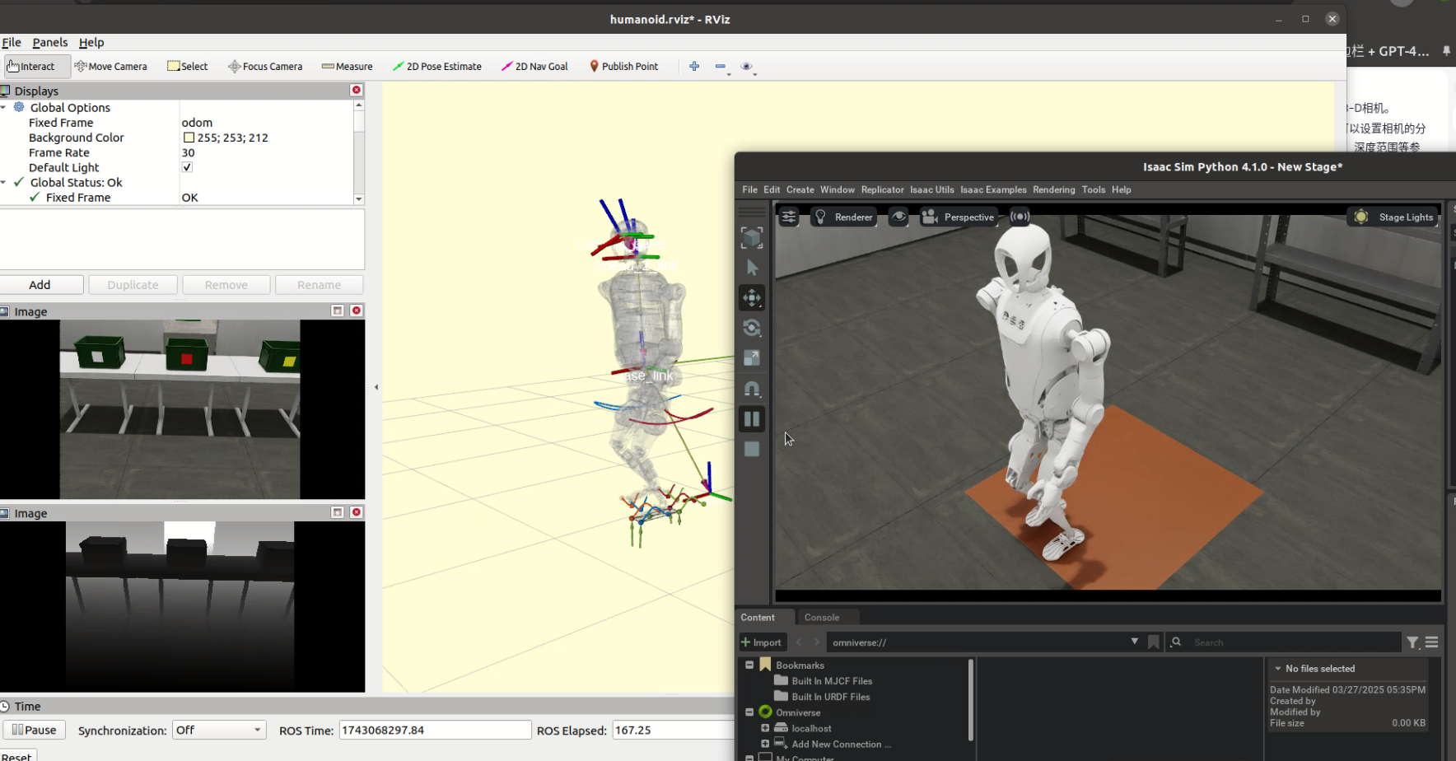Activate the Move Camera tool

(111, 67)
